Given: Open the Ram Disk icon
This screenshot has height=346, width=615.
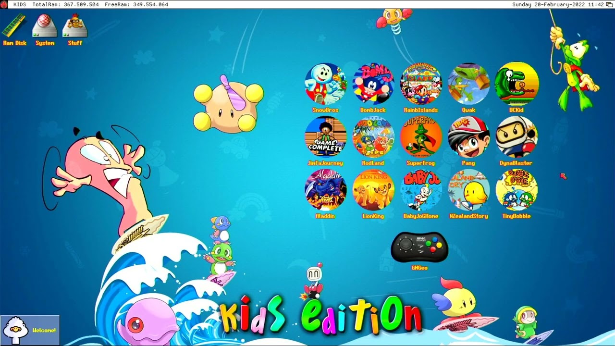Looking at the screenshot, I should pyautogui.click(x=14, y=26).
